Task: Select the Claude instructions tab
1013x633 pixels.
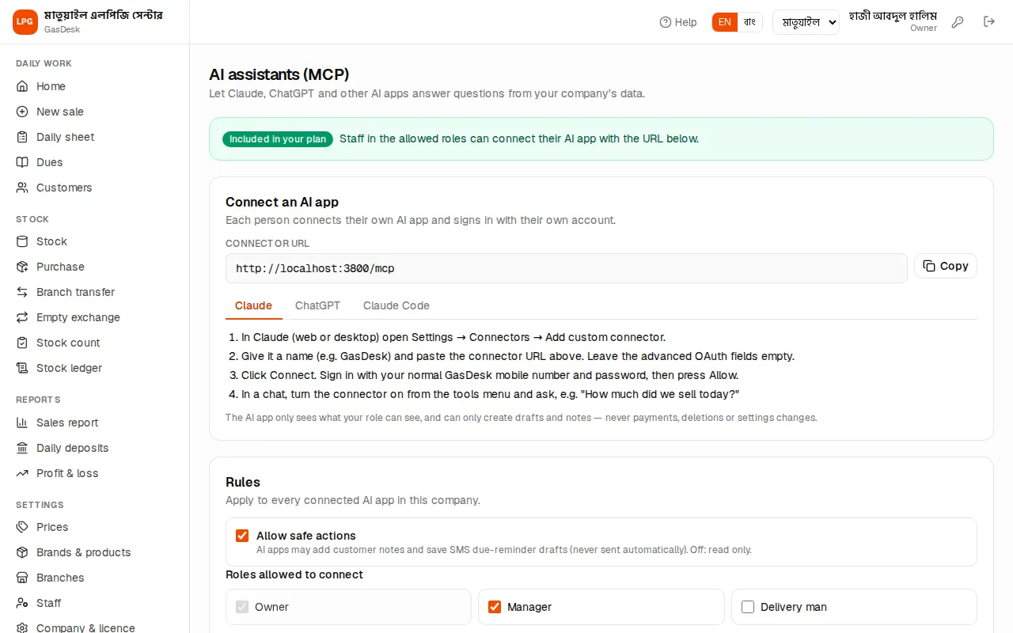Action: [253, 305]
